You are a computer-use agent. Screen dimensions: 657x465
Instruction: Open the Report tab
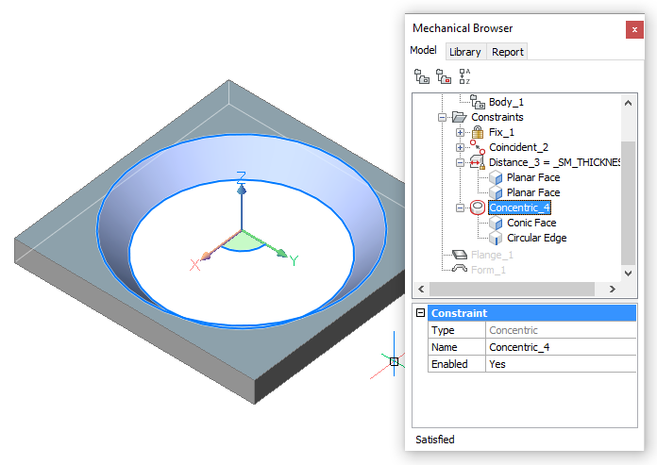coord(507,52)
